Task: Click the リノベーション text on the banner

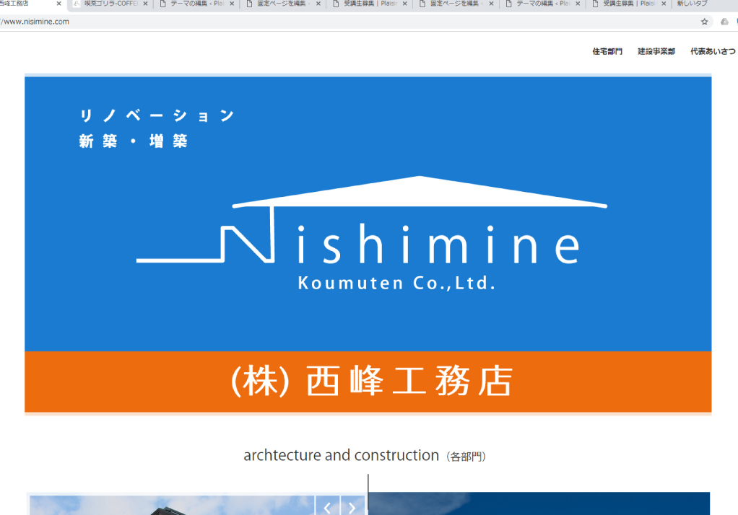Action: tap(157, 115)
